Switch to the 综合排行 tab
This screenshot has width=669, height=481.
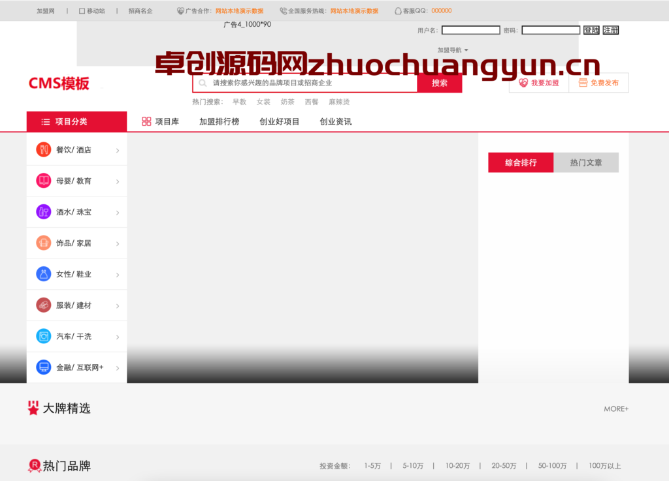(x=521, y=163)
